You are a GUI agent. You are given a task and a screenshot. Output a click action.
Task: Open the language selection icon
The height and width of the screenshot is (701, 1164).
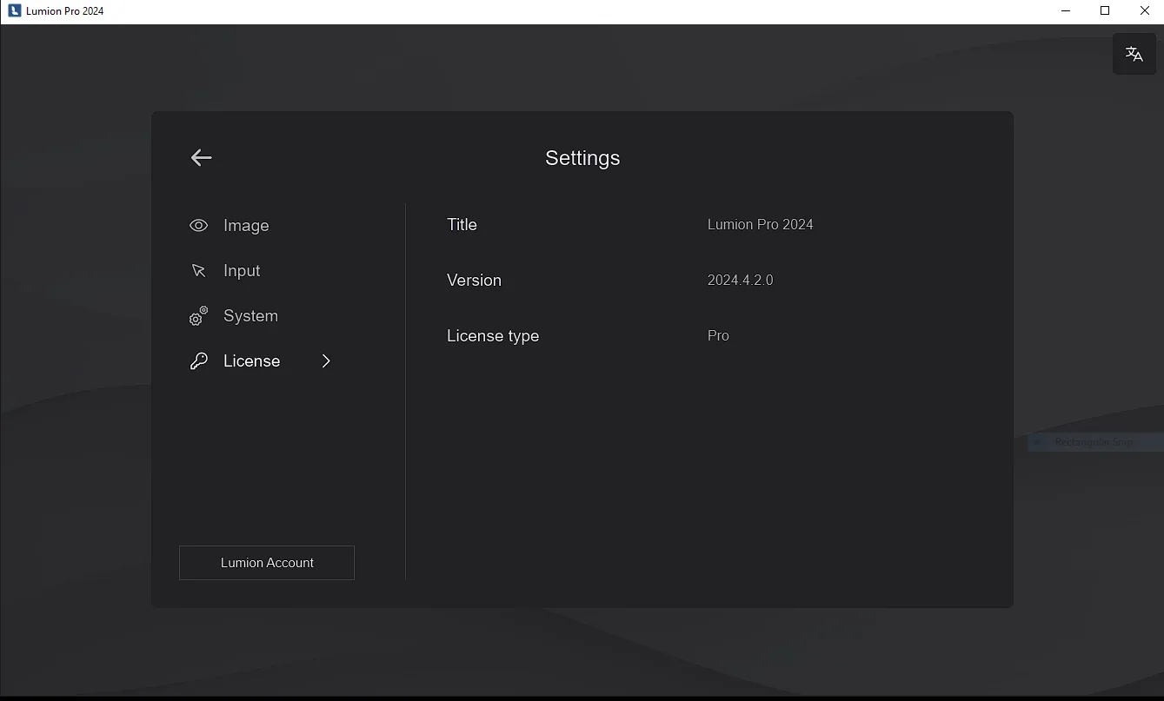pos(1134,54)
